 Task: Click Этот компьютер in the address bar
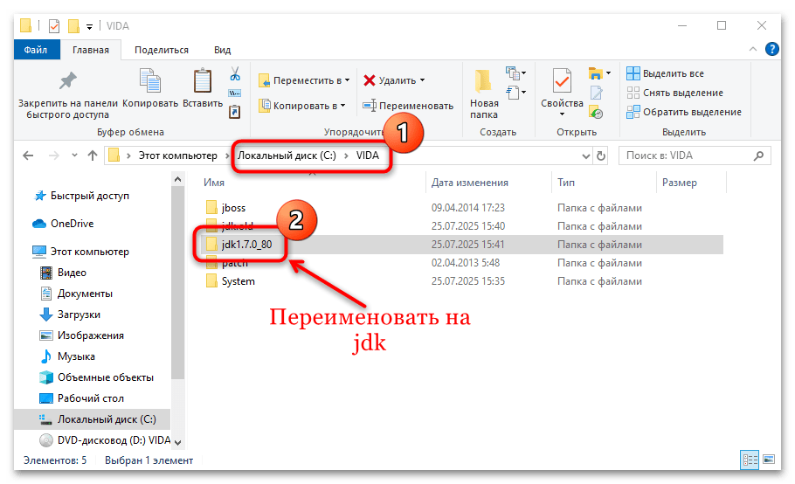click(x=178, y=156)
